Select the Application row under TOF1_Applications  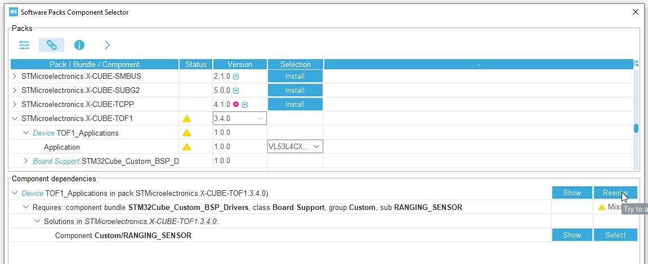(62, 147)
